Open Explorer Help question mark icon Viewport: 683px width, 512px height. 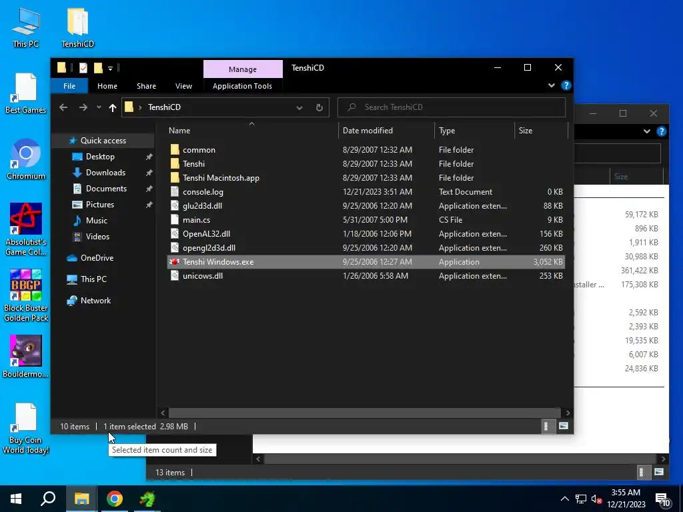pos(566,85)
